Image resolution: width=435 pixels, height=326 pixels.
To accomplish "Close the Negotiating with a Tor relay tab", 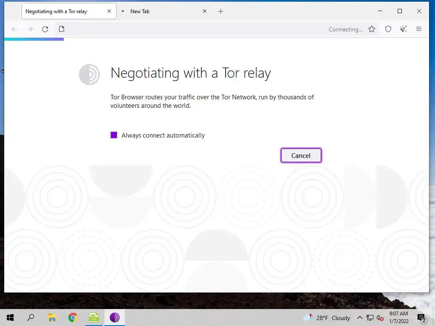I will pos(109,11).
